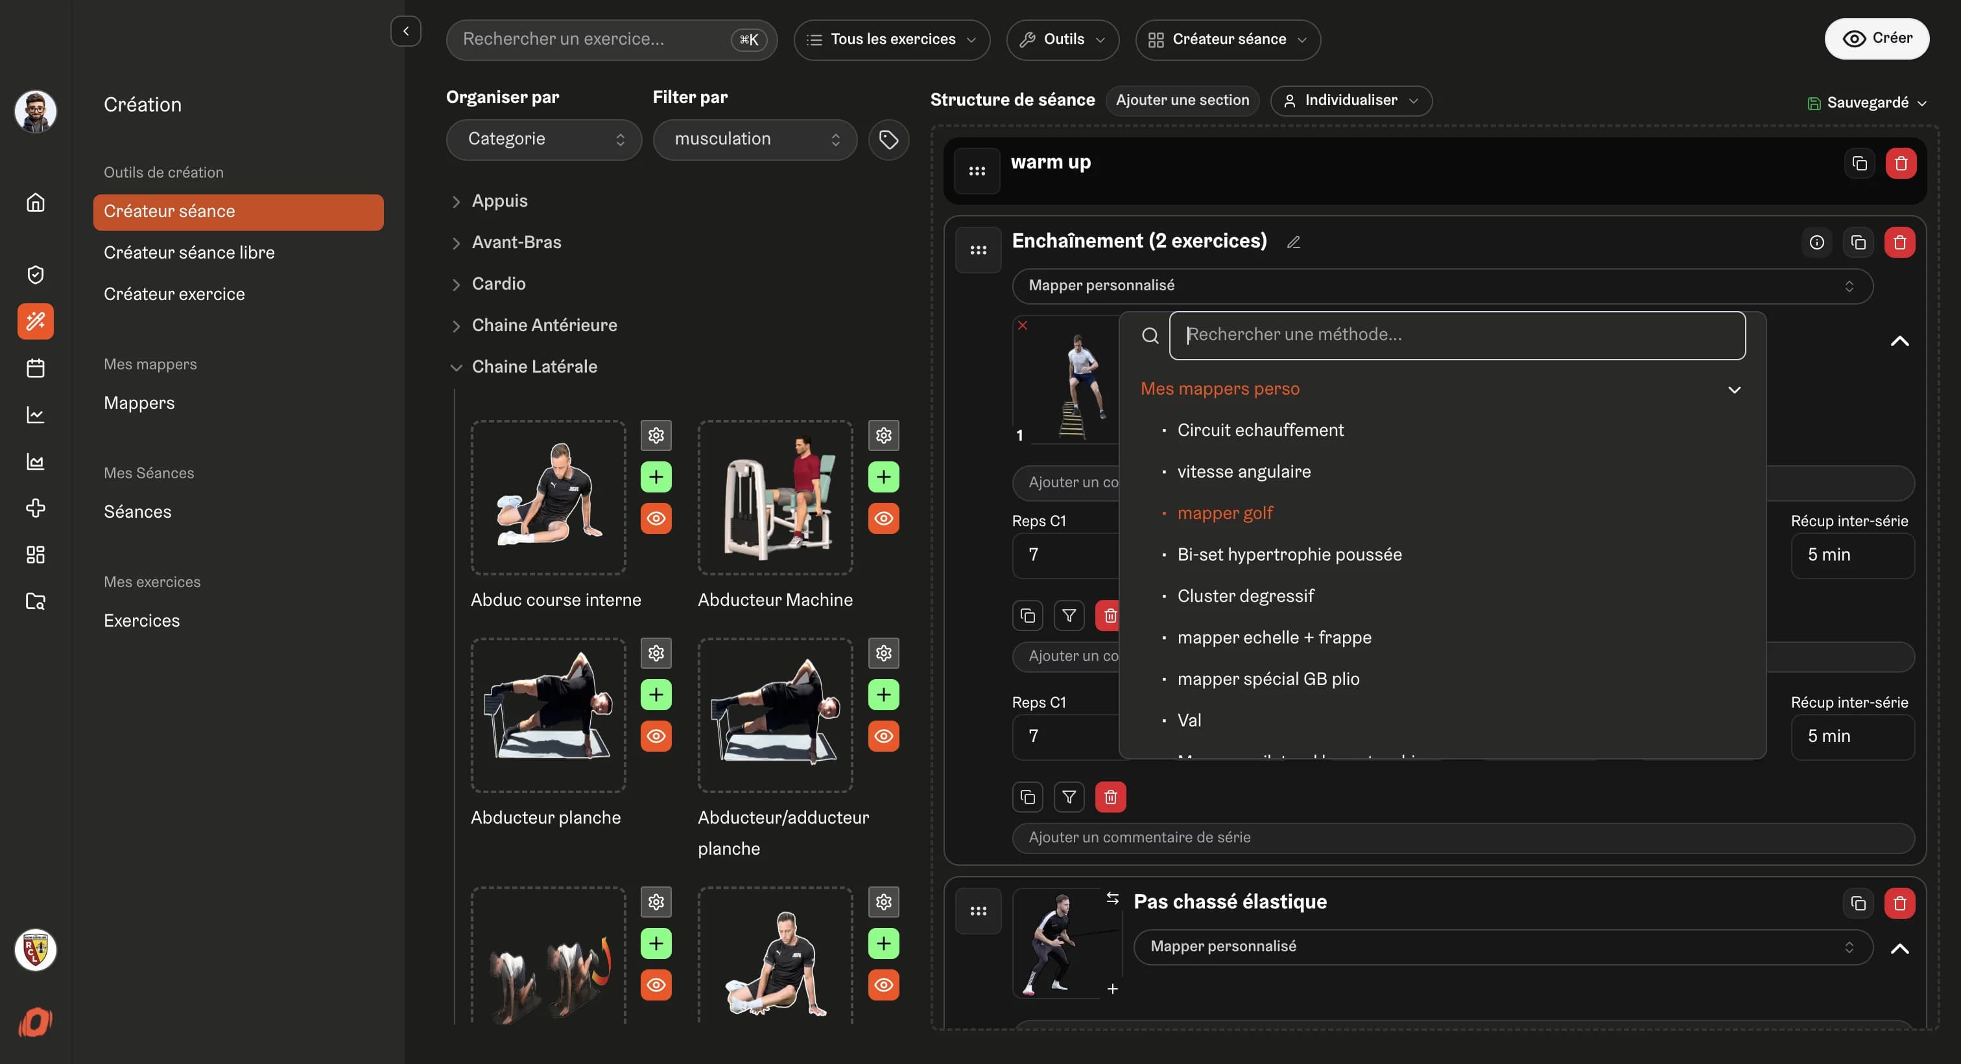
Task: Open info for Enchaînement block
Action: (x=1816, y=242)
